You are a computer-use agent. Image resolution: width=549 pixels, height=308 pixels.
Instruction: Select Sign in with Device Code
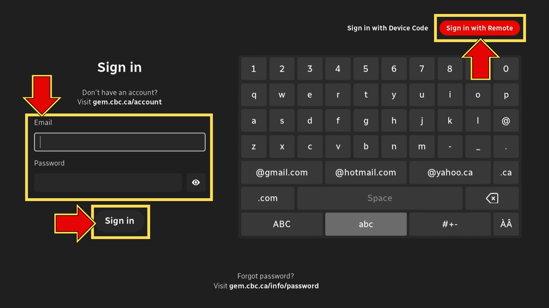[387, 28]
